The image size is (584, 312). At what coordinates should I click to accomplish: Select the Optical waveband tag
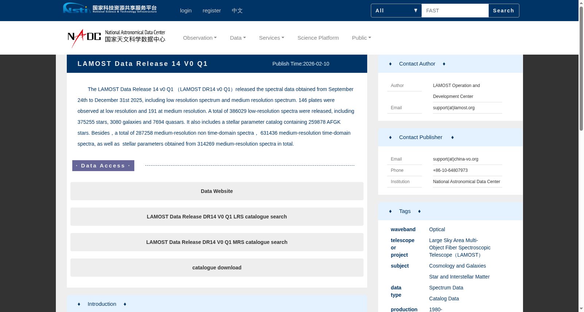tap(437, 229)
